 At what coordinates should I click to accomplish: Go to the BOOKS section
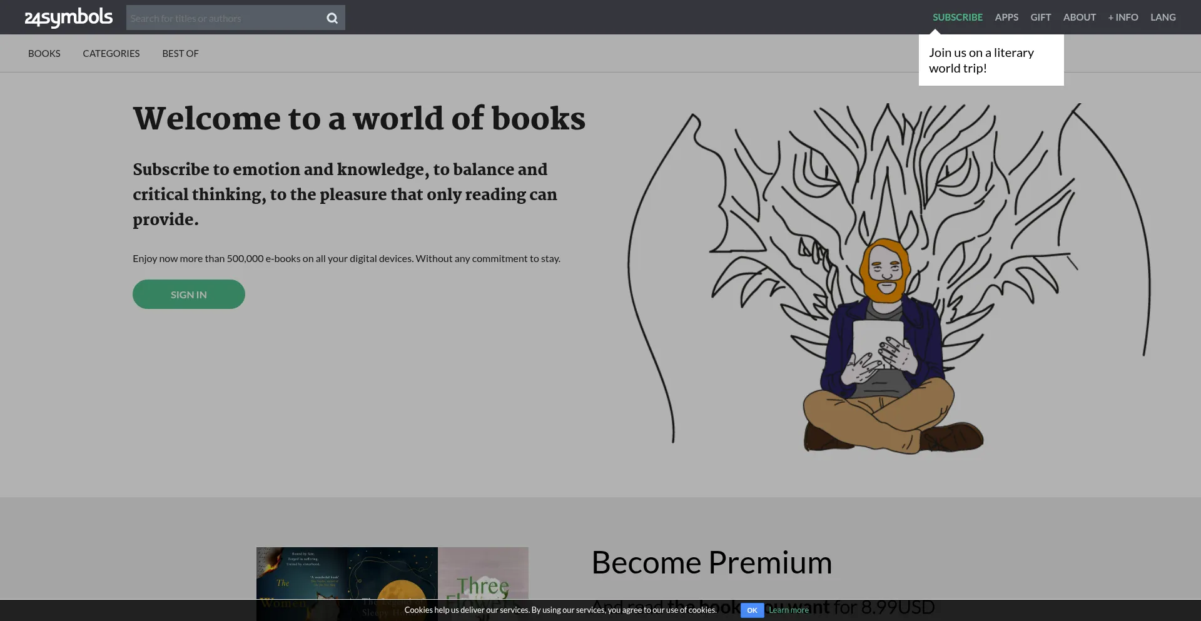44,53
